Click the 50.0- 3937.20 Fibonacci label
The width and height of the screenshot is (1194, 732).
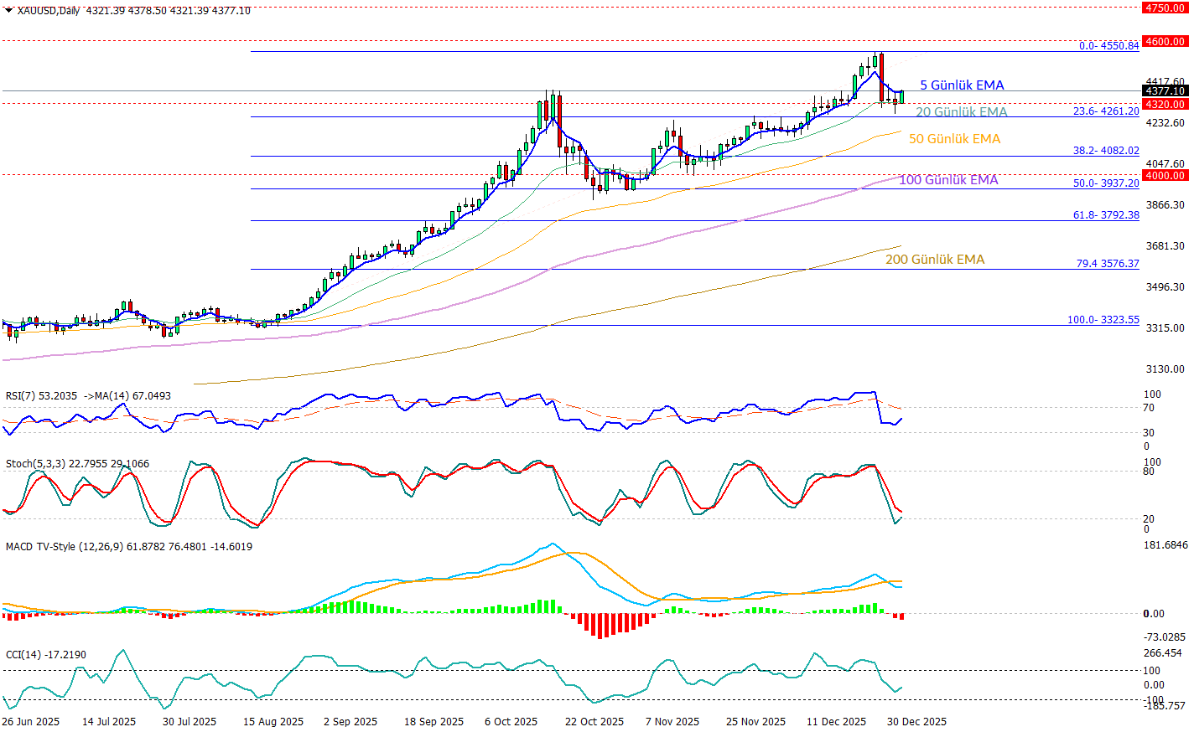coord(1106,183)
